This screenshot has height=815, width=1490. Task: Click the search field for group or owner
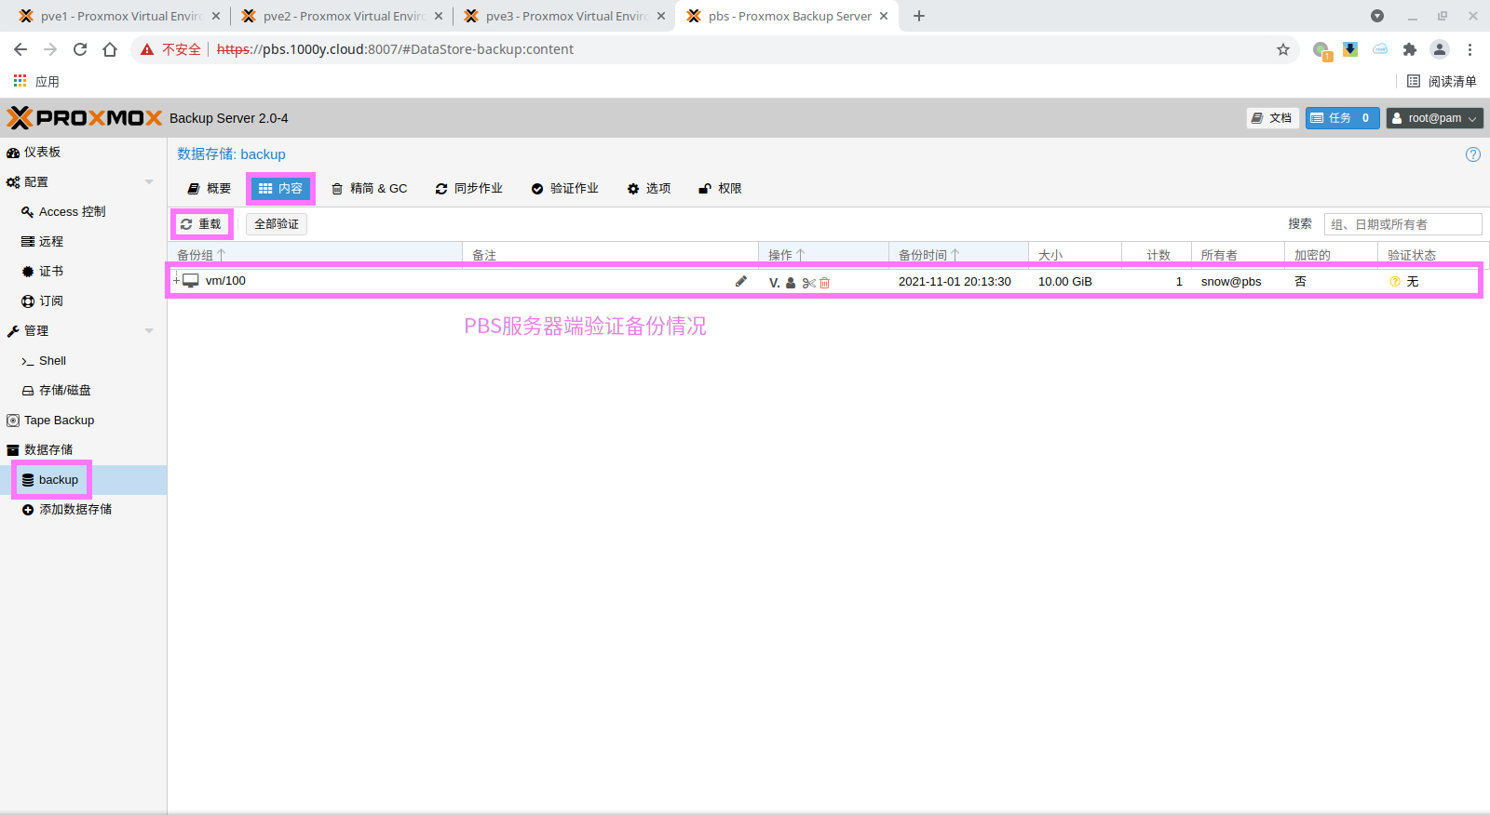(x=1402, y=224)
